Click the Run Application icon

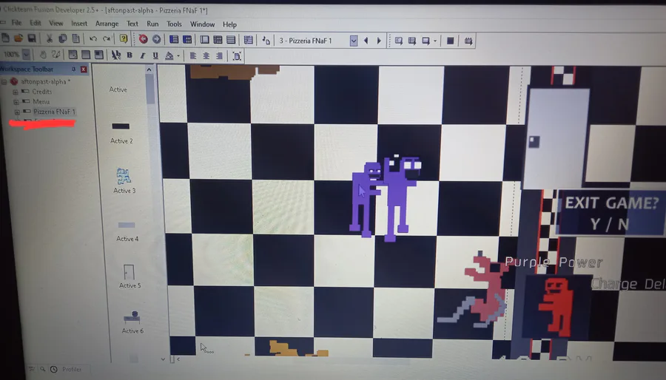[411, 41]
